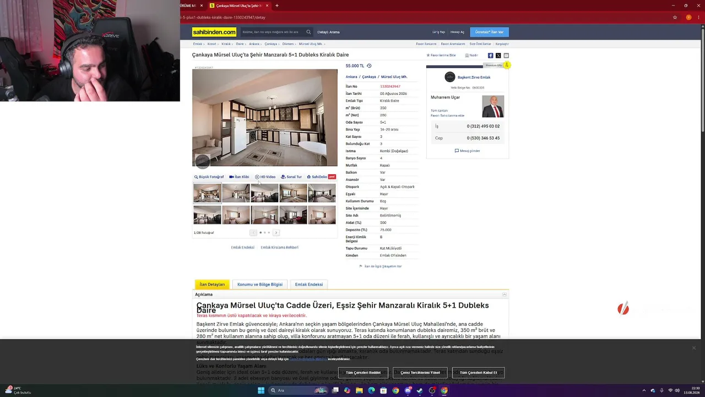Click Çerez Tercihlerimi Yönet button
The height and width of the screenshot is (397, 705).
coord(420,373)
